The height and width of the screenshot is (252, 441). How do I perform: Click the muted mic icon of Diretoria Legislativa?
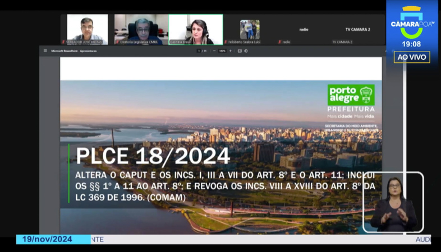tap(117, 42)
